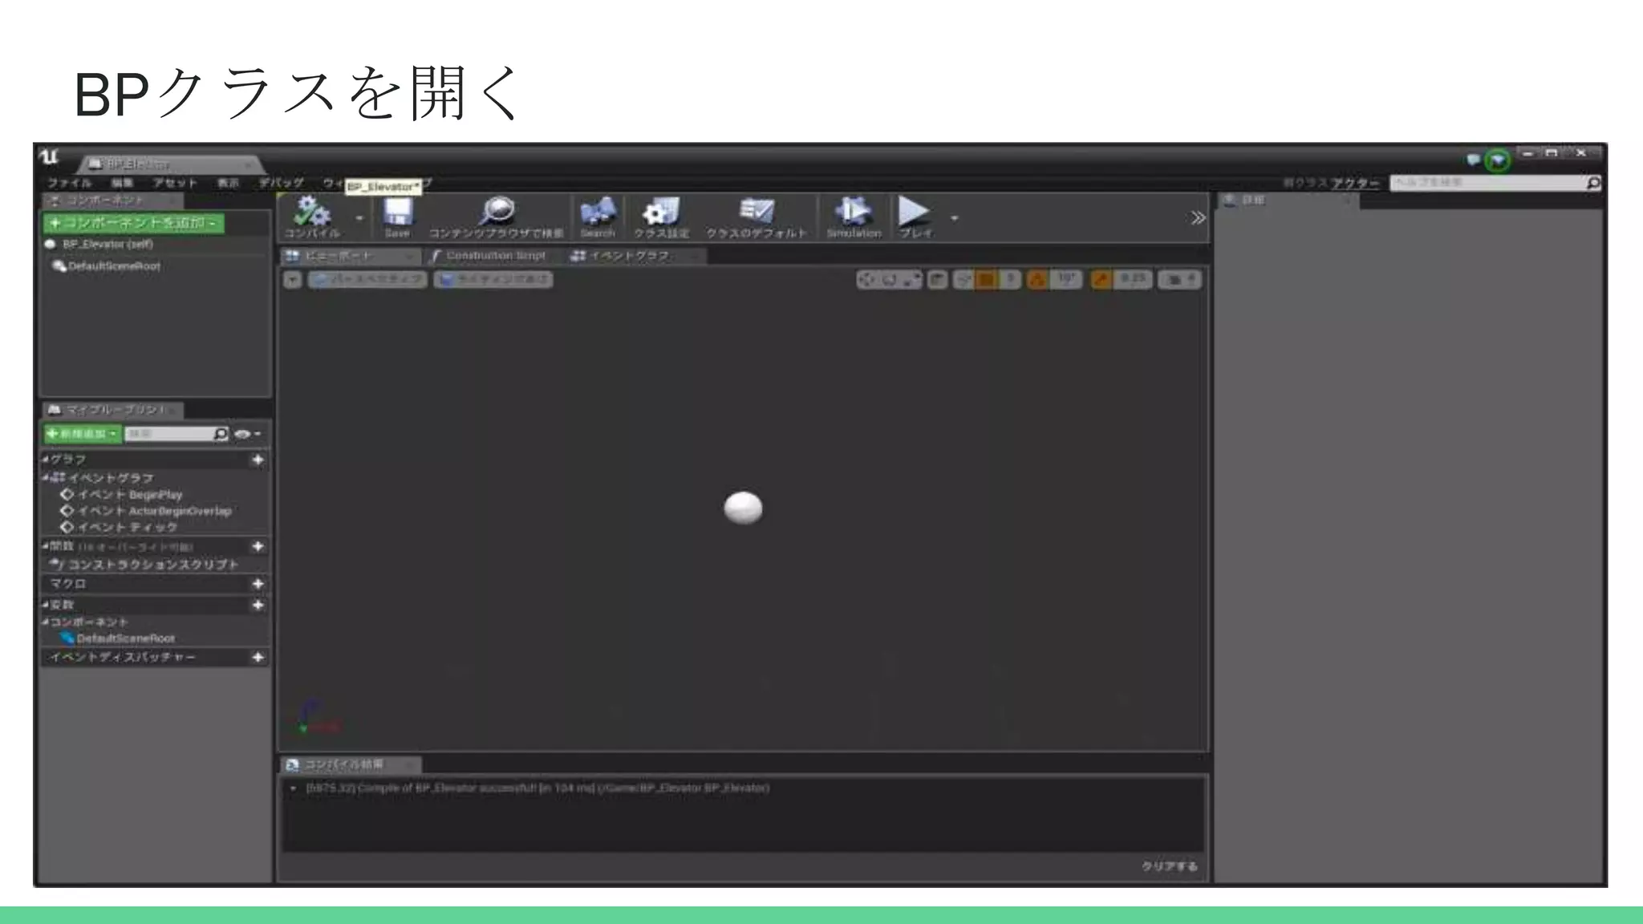Expand toolbar overflow double-chevron
1643x924 pixels.
click(1197, 218)
